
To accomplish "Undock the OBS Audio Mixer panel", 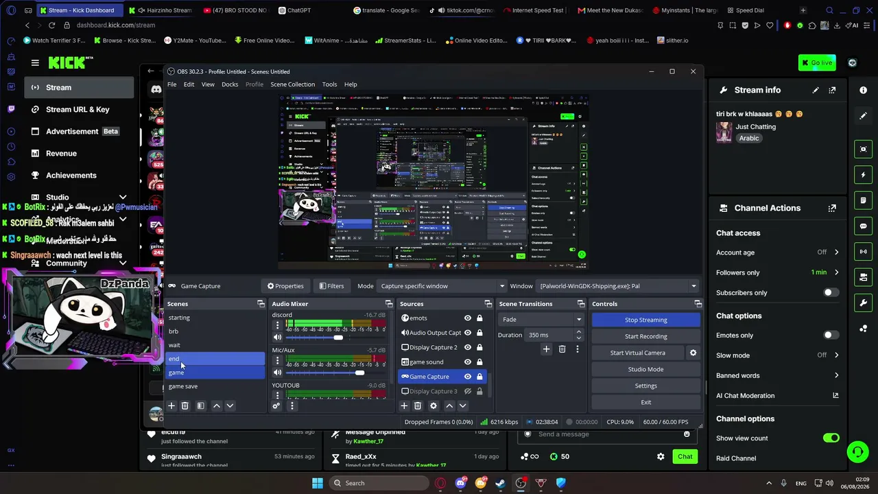I will (389, 304).
